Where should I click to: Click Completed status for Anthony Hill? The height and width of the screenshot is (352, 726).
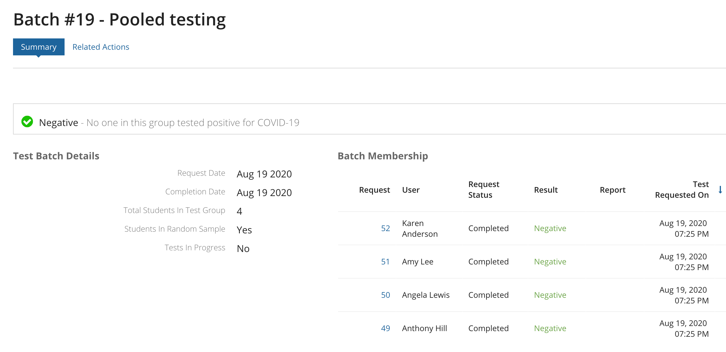pos(488,328)
